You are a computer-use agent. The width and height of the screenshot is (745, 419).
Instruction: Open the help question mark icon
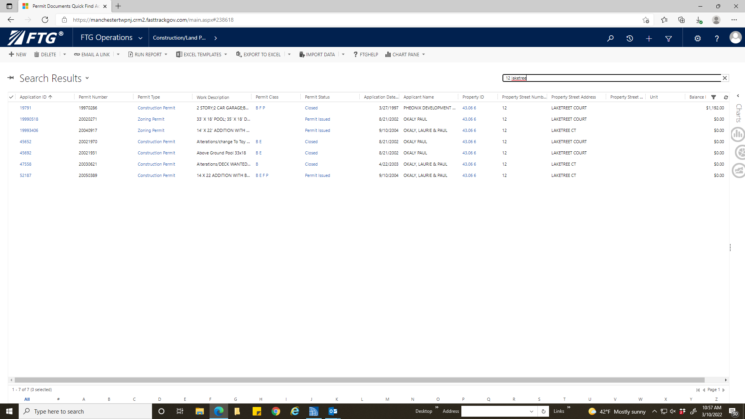717,38
